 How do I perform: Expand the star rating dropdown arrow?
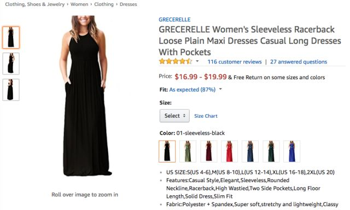197,61
